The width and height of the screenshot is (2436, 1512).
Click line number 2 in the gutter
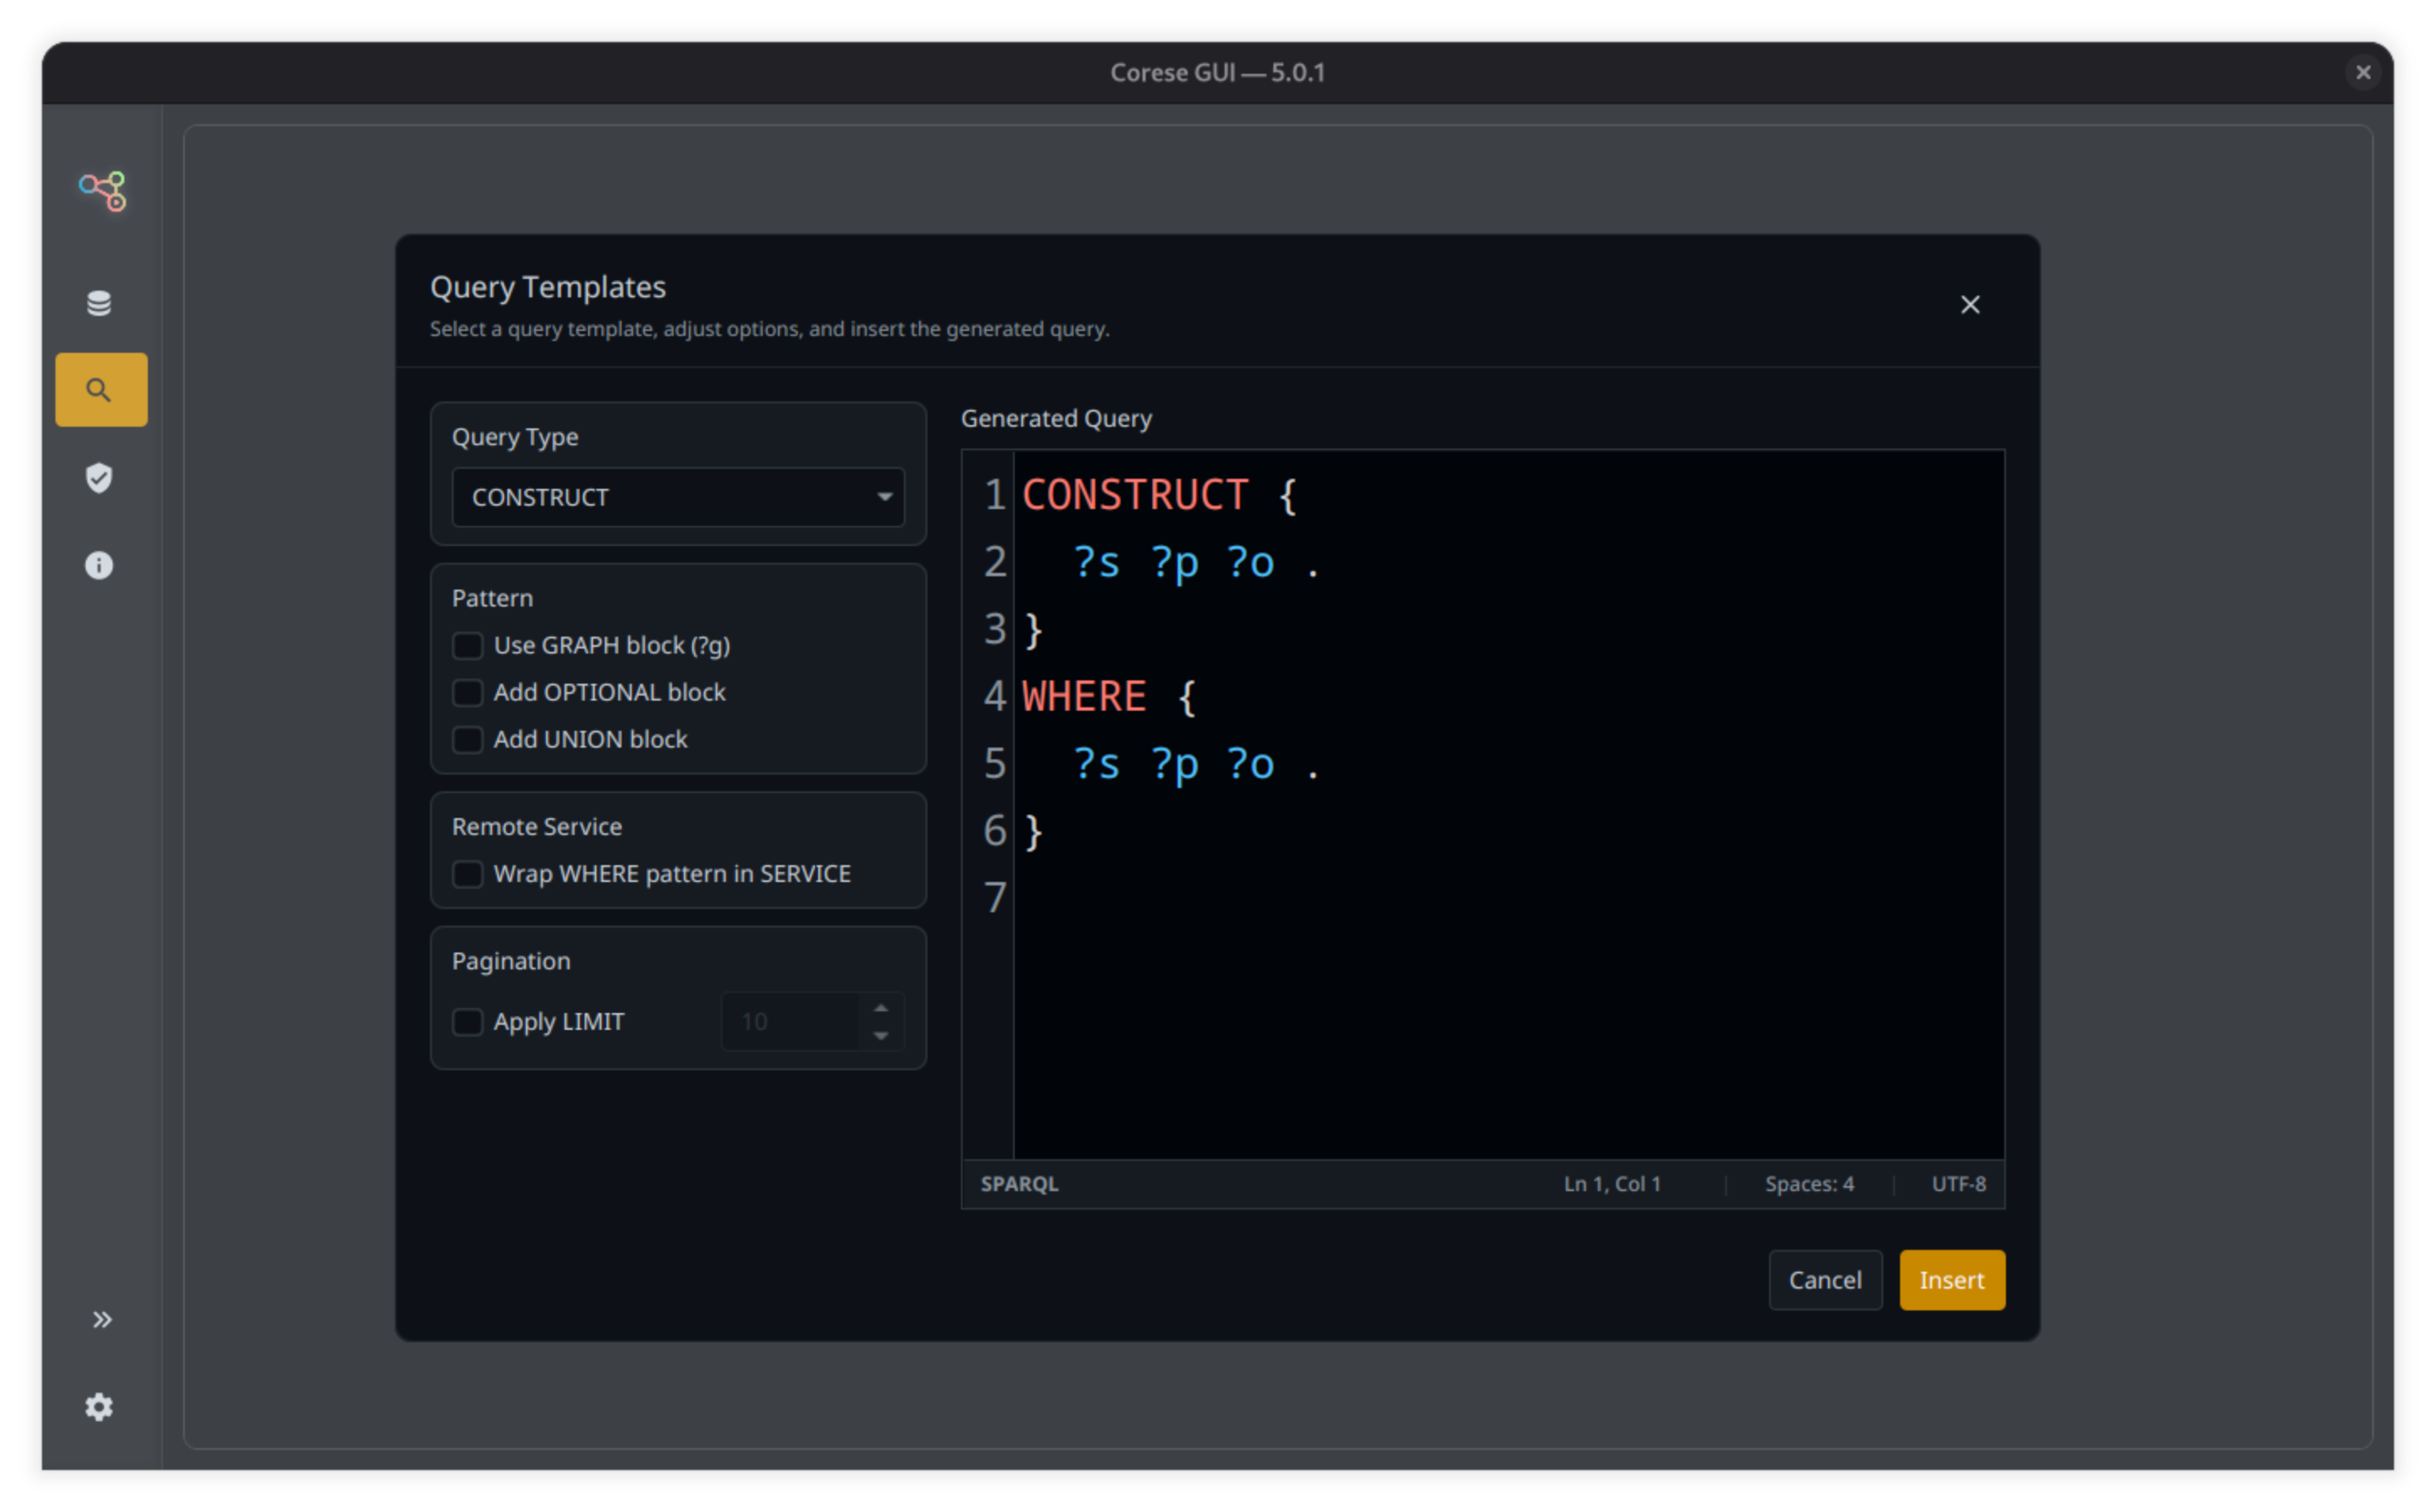click(x=994, y=562)
